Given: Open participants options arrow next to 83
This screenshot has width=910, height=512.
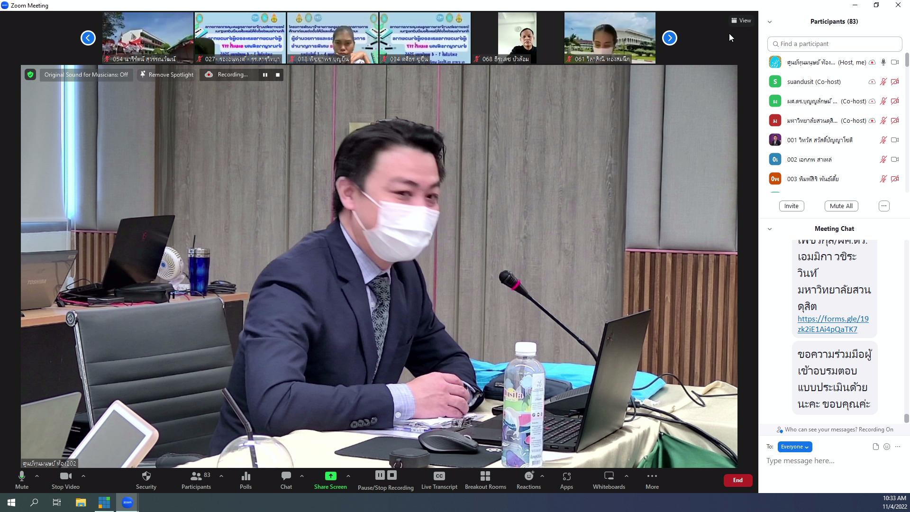Looking at the screenshot, I should click(221, 476).
